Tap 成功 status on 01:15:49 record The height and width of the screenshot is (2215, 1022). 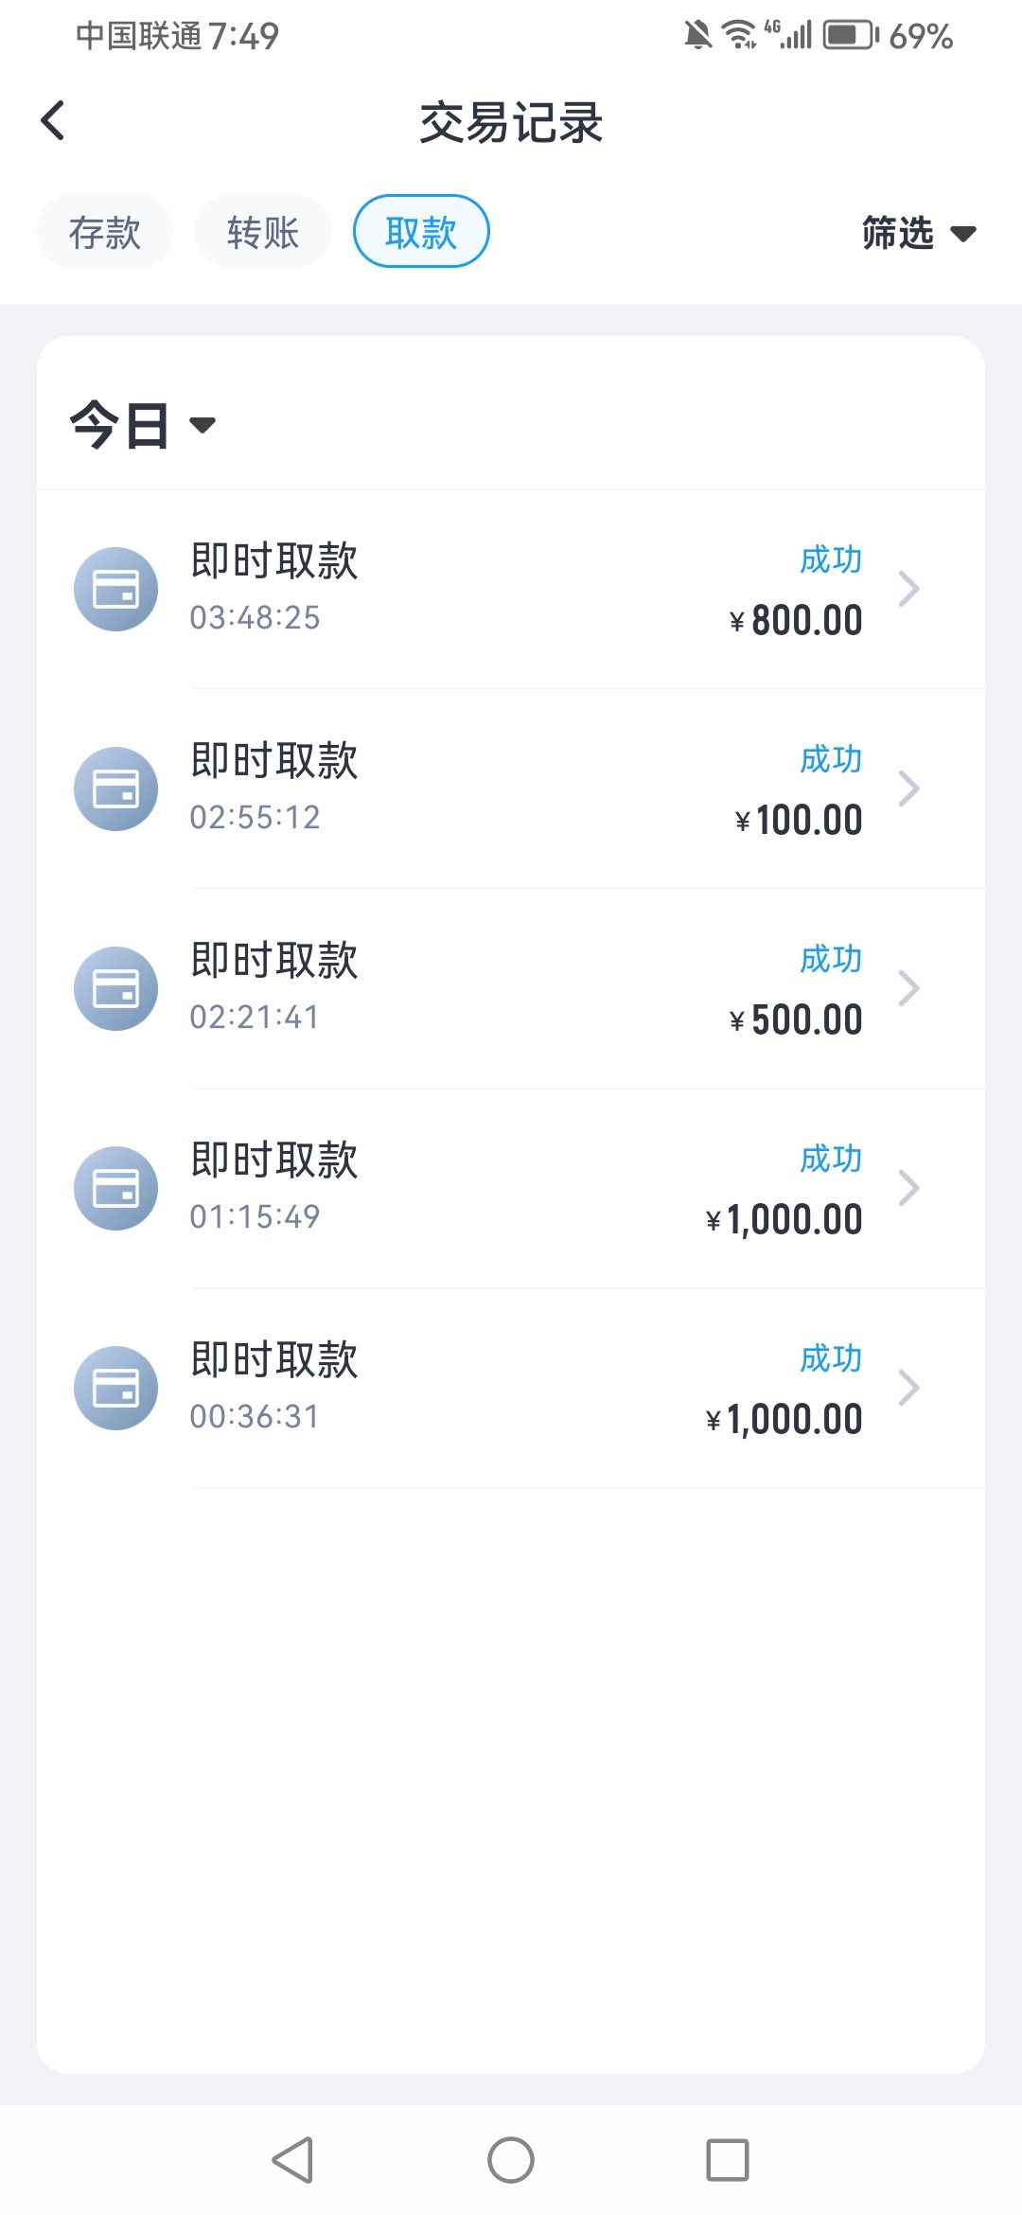coord(830,1159)
